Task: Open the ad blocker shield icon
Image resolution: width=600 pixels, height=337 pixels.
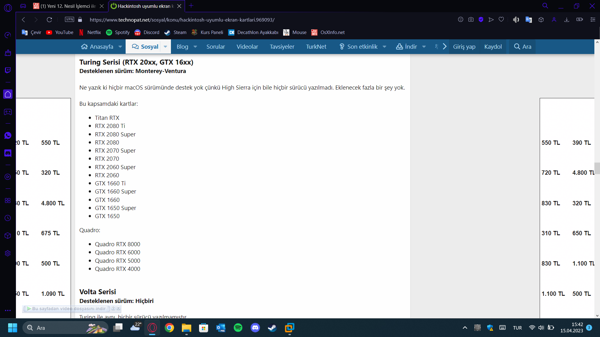Action: (x=481, y=20)
